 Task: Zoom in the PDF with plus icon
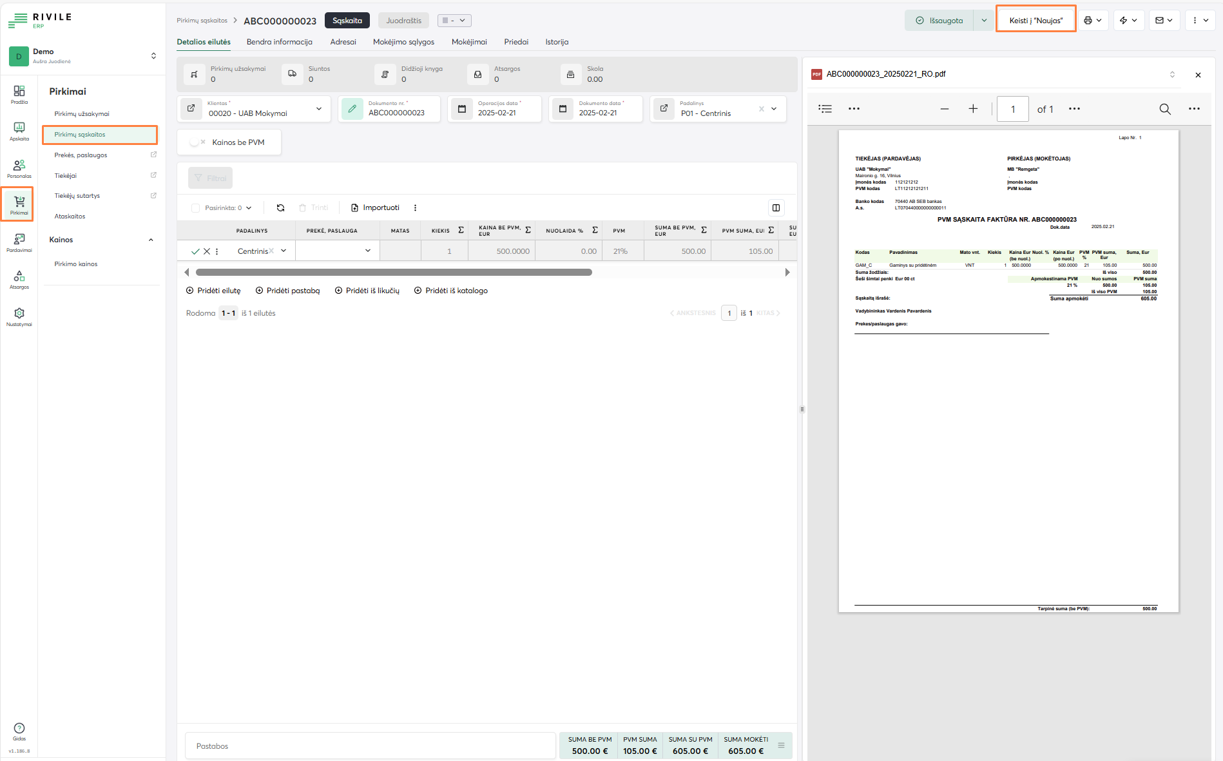tap(973, 109)
